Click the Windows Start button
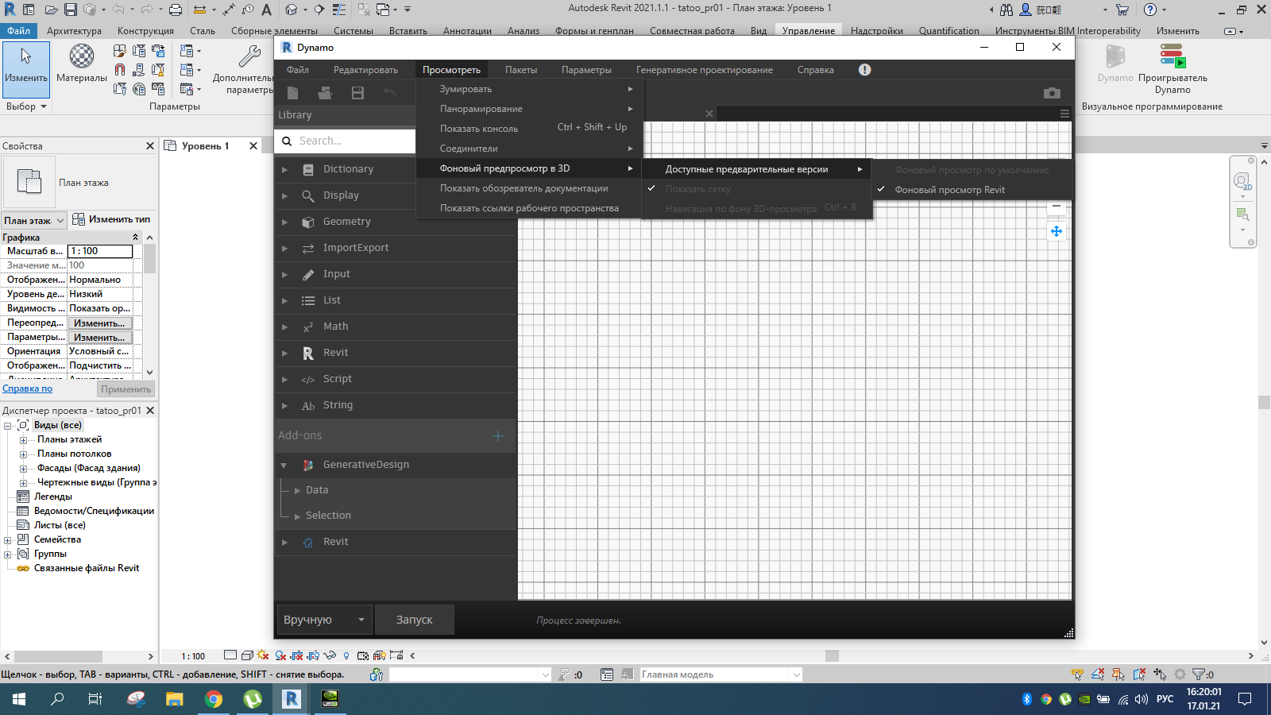The width and height of the screenshot is (1271, 715). [19, 699]
